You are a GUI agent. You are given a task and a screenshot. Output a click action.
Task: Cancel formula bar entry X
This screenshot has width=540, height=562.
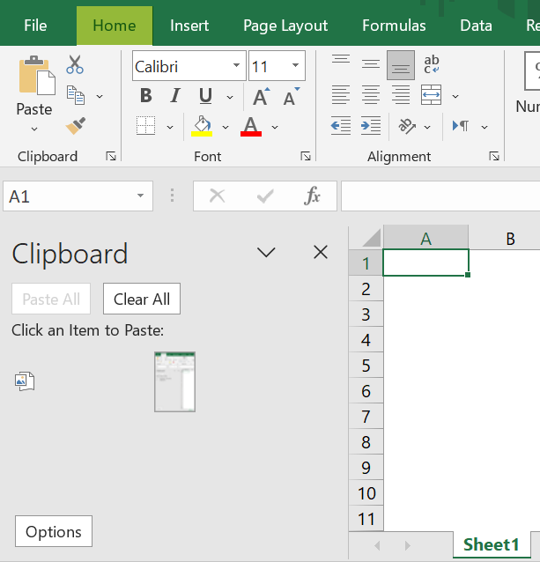click(218, 196)
